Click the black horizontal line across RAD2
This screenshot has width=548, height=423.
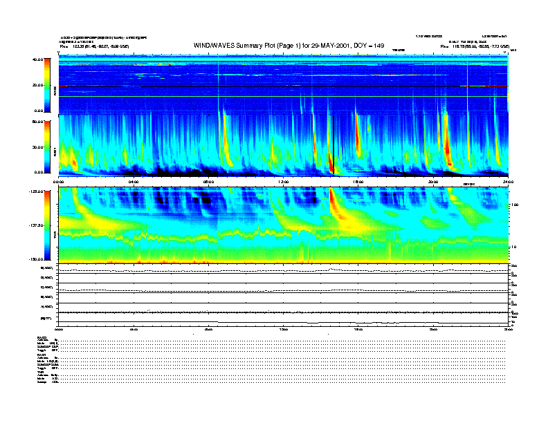click(283, 86)
